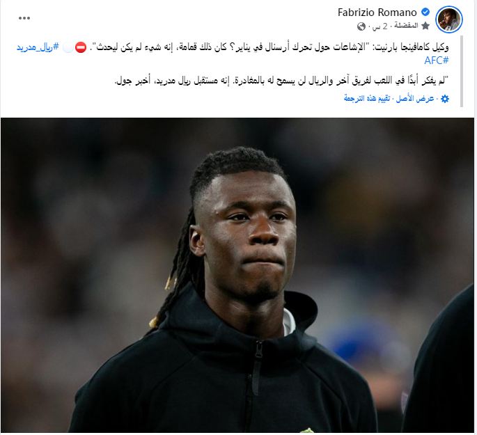Viewport: 477px width, 435px height.
Task: Click the blue verified badge
Action: point(425,12)
